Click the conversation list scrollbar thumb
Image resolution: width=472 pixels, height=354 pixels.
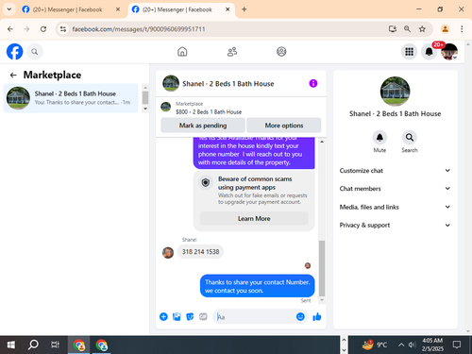coord(145,97)
